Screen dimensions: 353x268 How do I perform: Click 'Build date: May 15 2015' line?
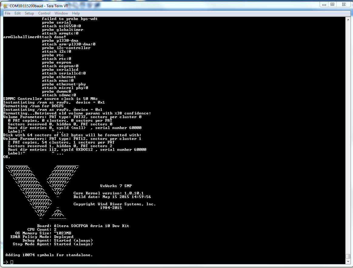pyautogui.click(x=112, y=197)
